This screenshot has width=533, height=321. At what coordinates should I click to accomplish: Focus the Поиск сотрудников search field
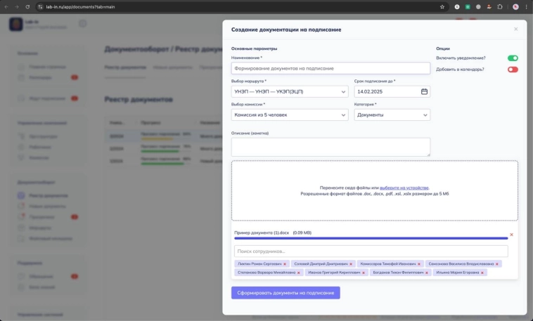pos(371,251)
